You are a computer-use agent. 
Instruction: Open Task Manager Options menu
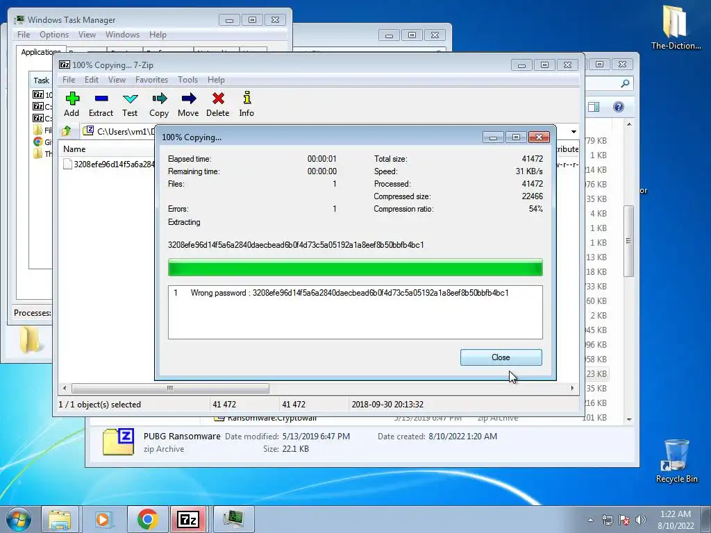(x=54, y=35)
